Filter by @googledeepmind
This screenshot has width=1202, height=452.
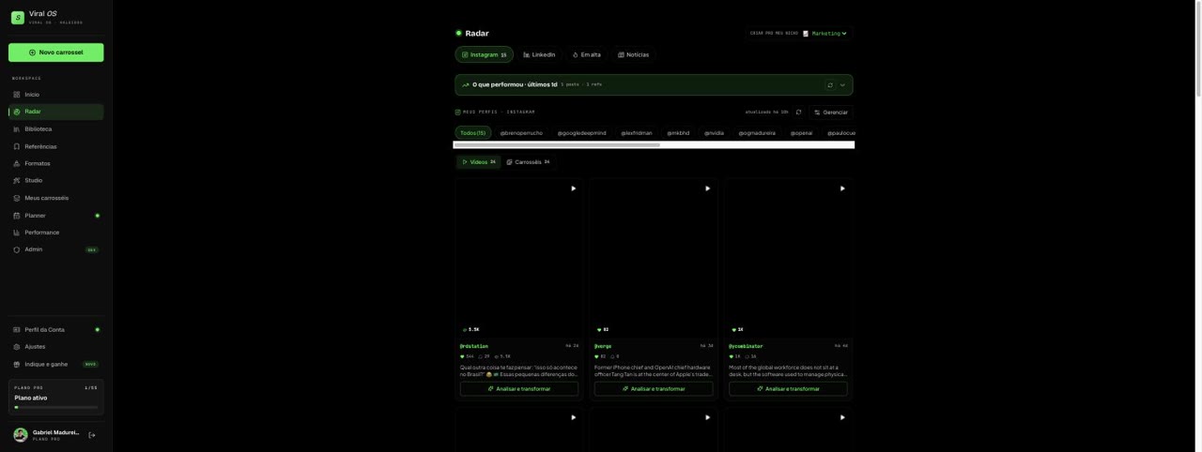(581, 133)
